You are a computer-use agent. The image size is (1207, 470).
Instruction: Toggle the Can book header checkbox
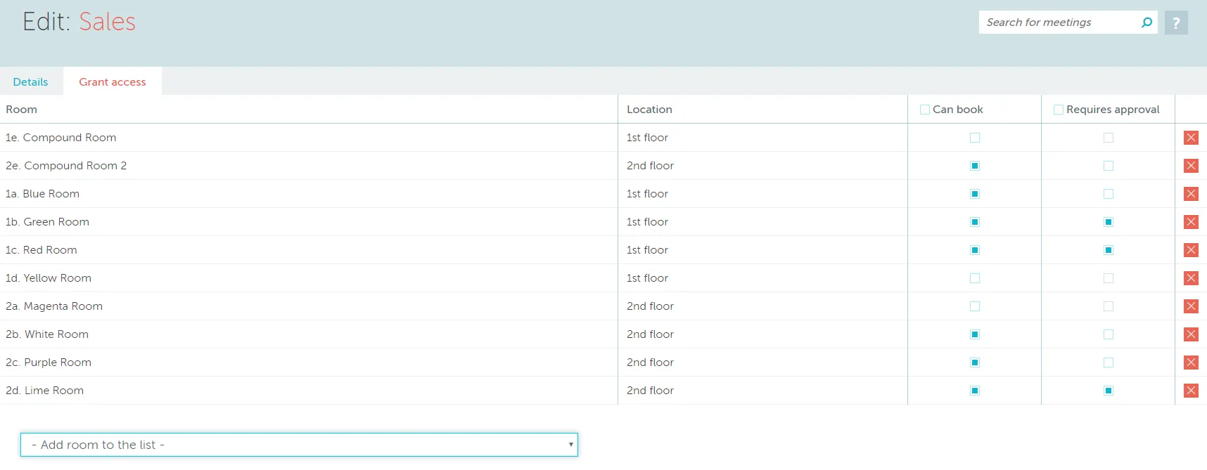coord(925,110)
